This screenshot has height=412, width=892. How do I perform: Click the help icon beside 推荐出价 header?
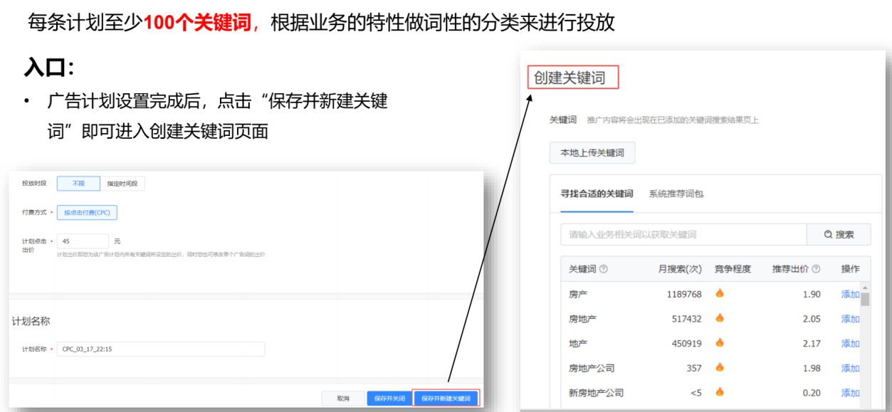click(816, 269)
